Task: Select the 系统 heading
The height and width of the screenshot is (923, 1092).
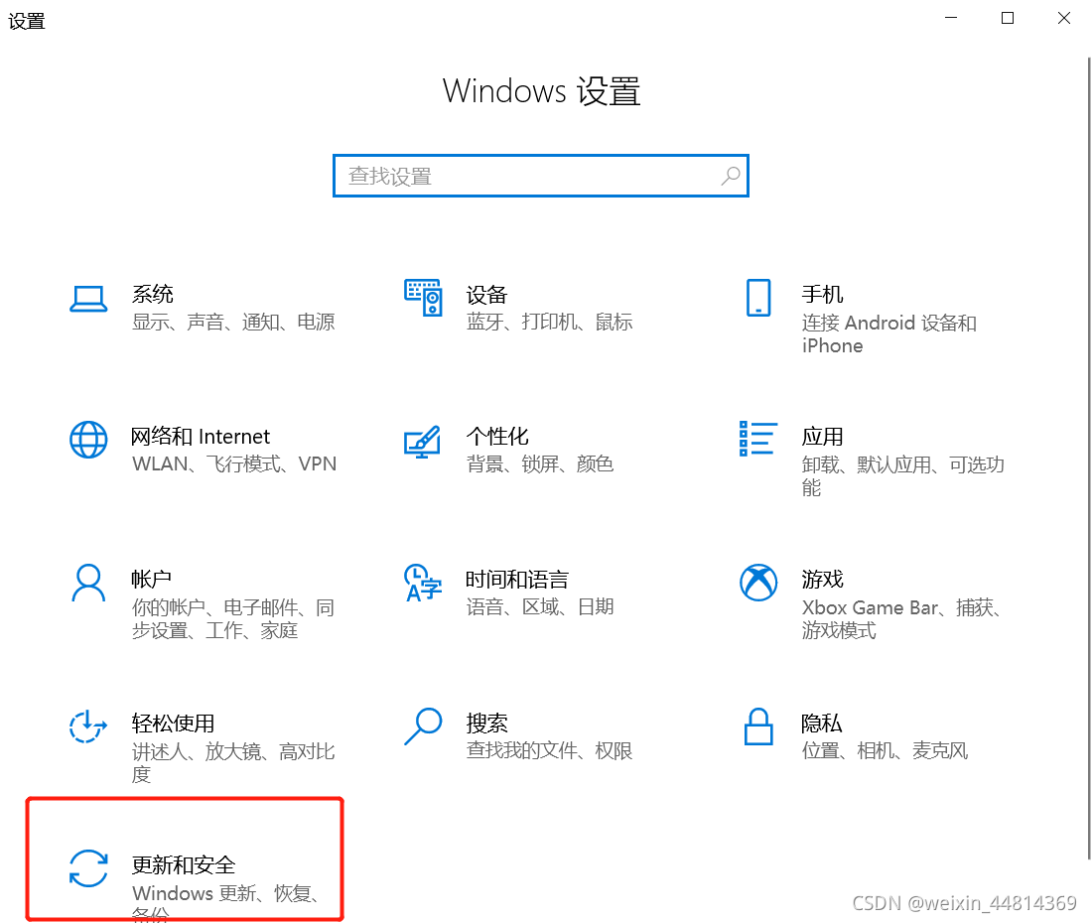Action: click(x=153, y=294)
